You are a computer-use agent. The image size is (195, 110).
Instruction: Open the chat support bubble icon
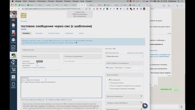[x=145, y=106]
